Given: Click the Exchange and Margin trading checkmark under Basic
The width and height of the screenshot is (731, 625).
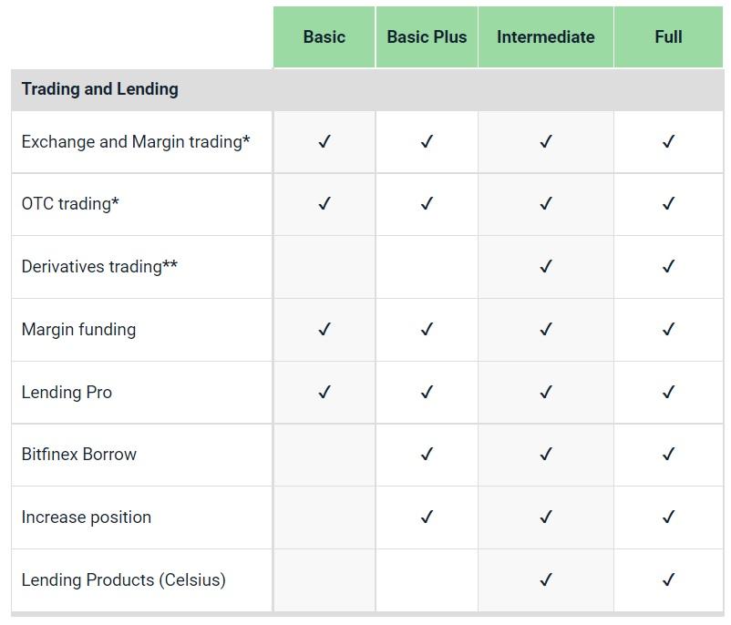Looking at the screenshot, I should point(324,141).
